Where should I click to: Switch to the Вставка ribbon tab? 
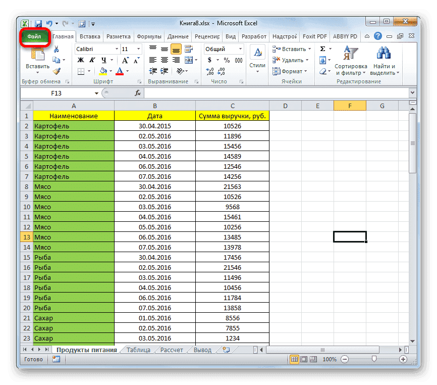tap(89, 36)
